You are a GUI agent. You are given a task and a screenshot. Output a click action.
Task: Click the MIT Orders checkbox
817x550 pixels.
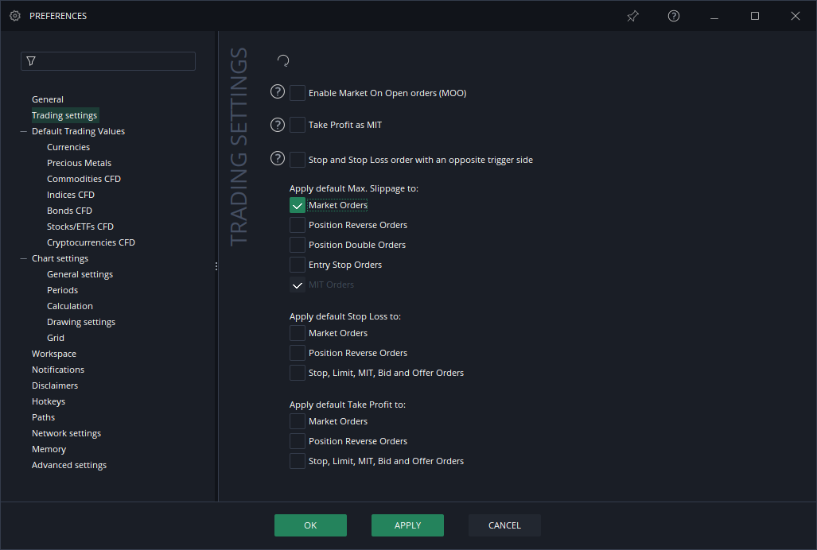pos(298,285)
